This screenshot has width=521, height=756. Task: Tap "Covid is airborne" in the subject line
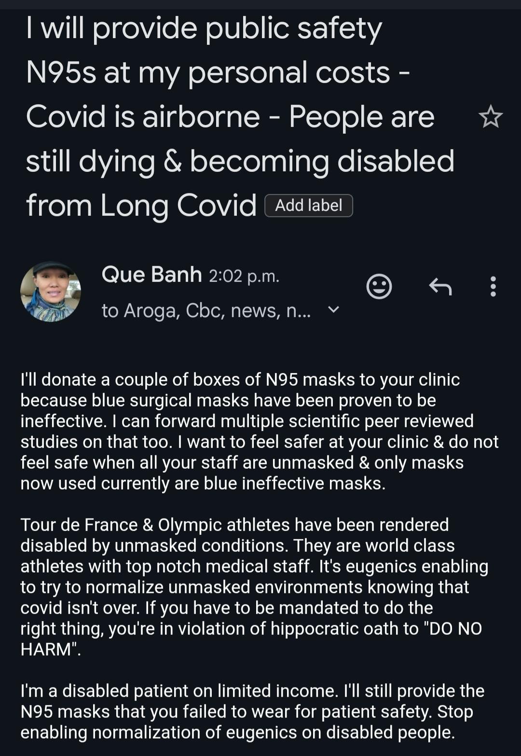pyautogui.click(x=143, y=117)
